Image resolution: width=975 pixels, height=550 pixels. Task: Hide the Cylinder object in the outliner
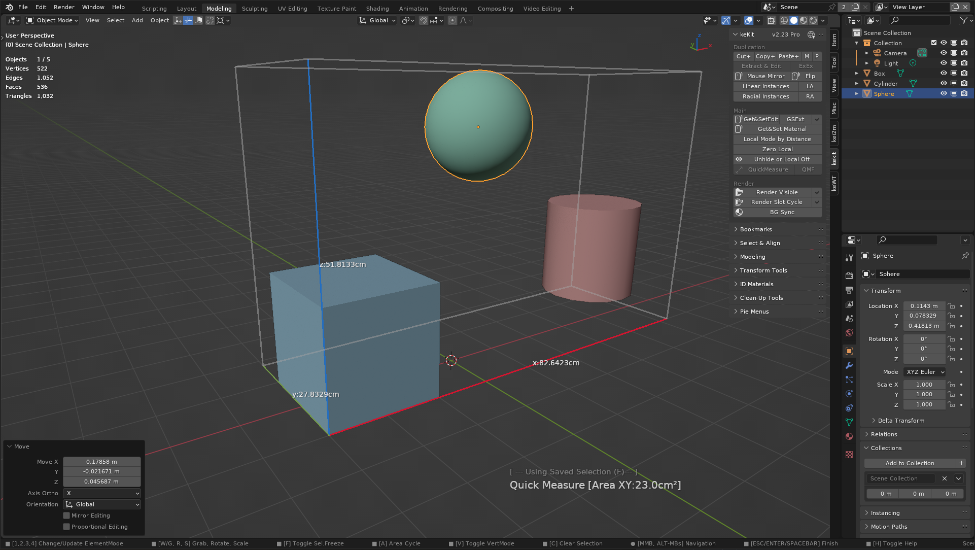pos(944,84)
